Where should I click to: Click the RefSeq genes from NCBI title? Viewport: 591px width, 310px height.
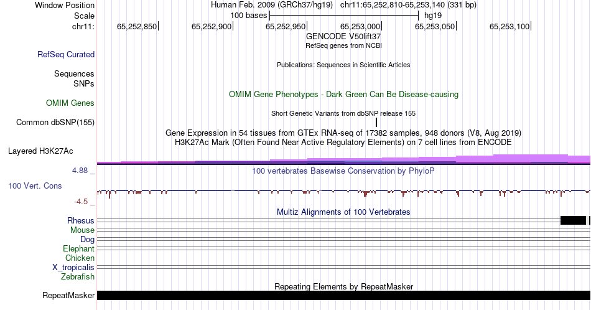[x=343, y=45]
